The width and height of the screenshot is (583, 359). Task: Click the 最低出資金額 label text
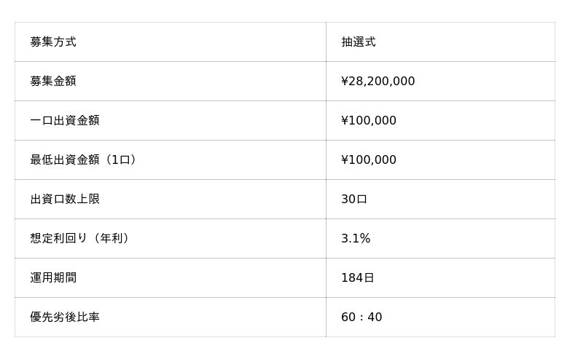click(x=65, y=160)
